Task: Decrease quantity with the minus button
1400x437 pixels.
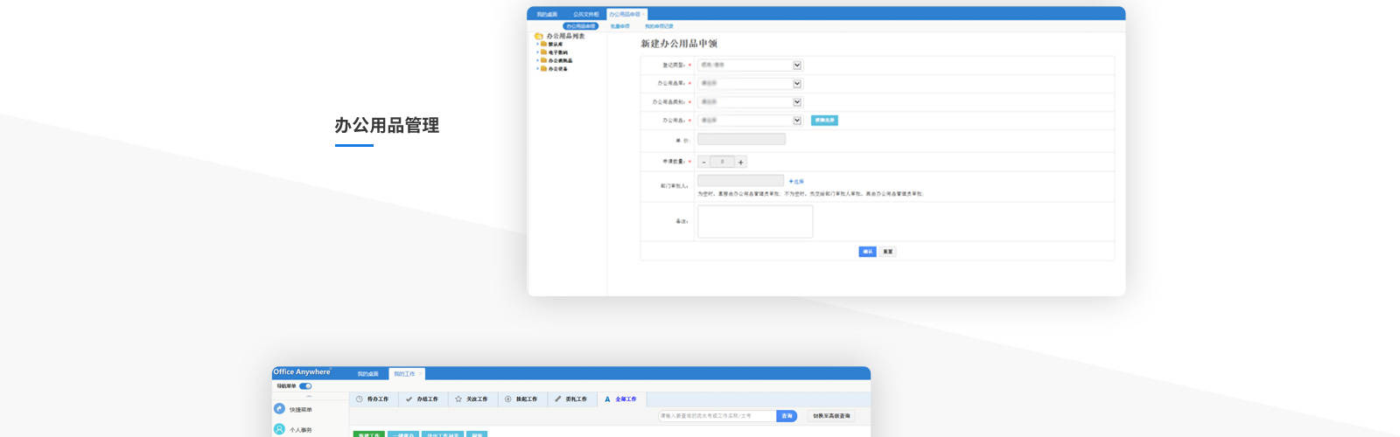Action: click(x=703, y=162)
